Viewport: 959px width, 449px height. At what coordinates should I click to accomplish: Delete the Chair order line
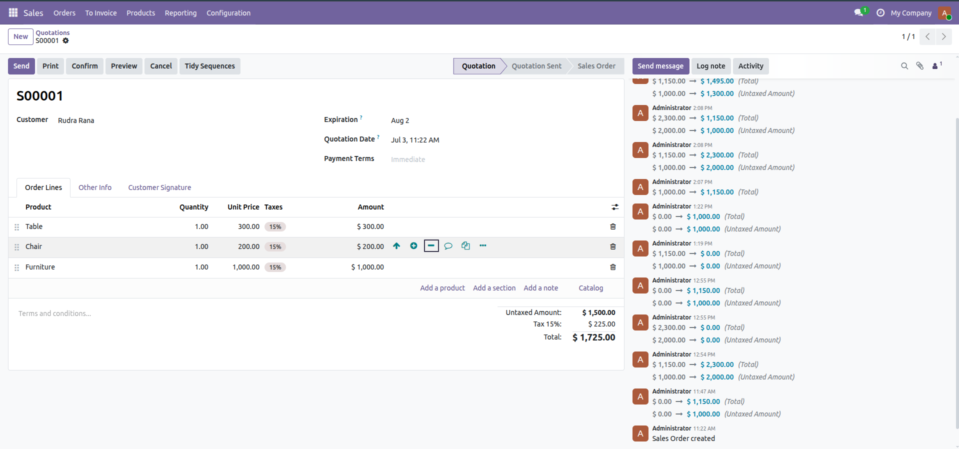coord(613,246)
